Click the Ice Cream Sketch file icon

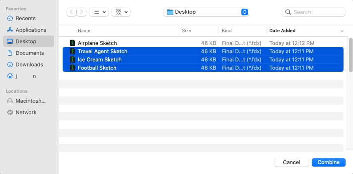(x=72, y=59)
